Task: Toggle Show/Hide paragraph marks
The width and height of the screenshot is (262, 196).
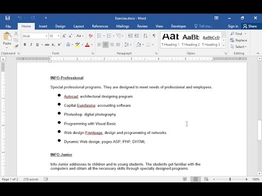Action: click(154, 36)
